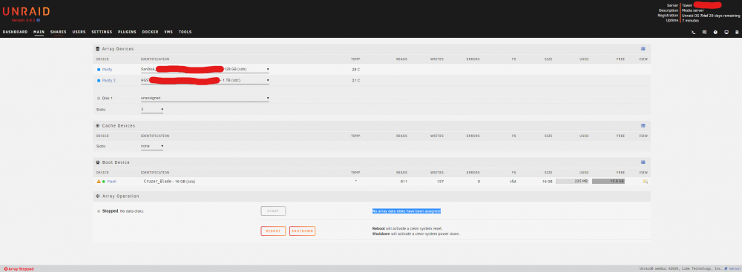
Task: Click the Shutdown button
Action: coord(303,230)
